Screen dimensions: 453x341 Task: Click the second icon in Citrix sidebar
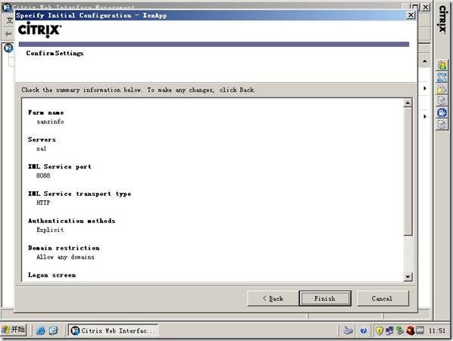(442, 77)
